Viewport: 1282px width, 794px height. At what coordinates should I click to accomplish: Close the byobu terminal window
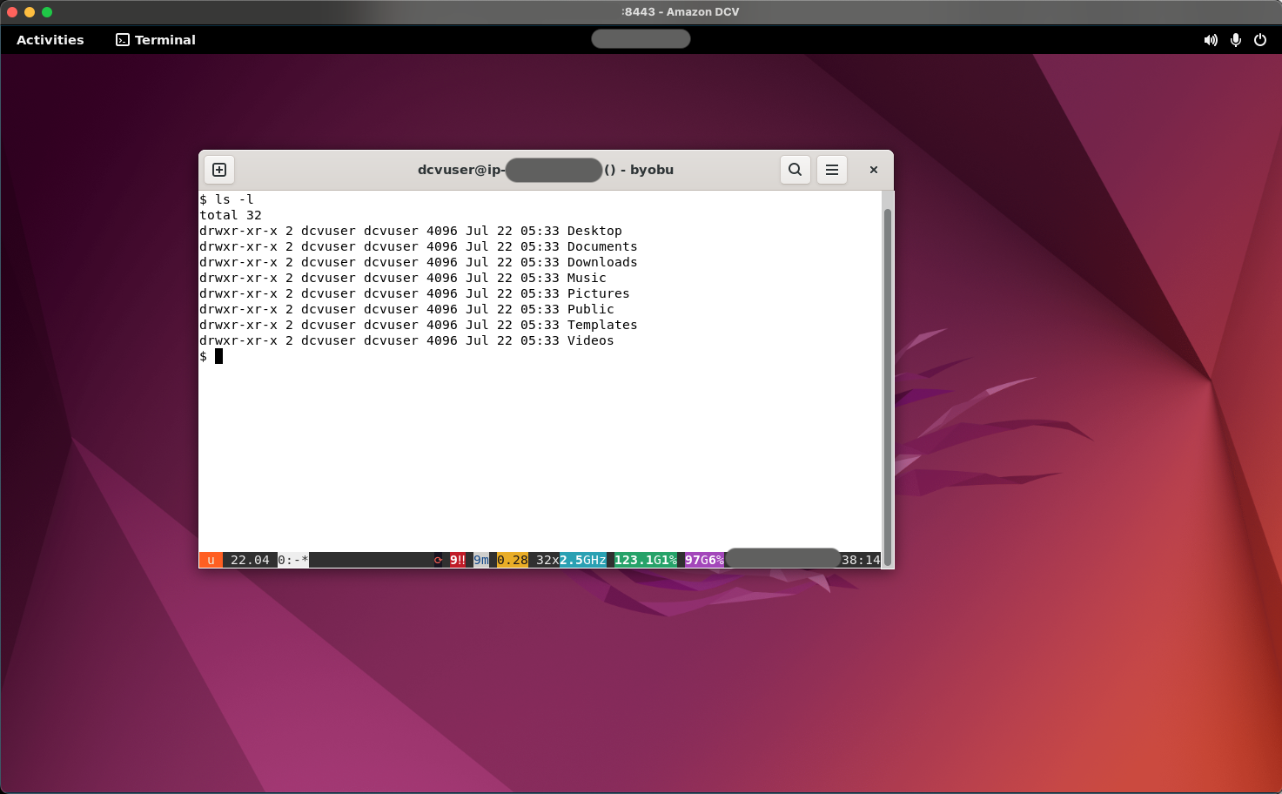pyautogui.click(x=874, y=170)
